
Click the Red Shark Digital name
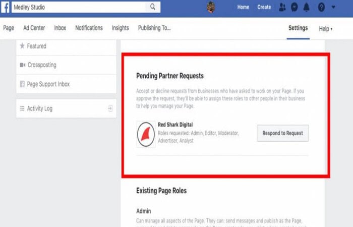[175, 125]
